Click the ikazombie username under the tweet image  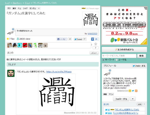69,113
